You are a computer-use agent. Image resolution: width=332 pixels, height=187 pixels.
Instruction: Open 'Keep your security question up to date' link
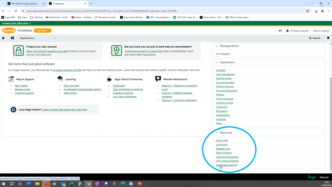click(x=47, y=51)
